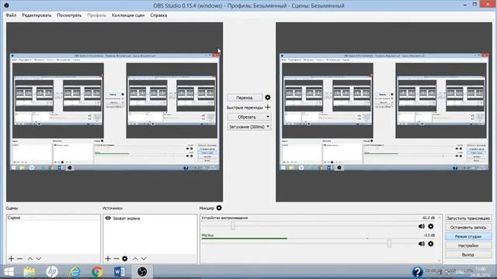Open the Посмотреть menu

[69, 15]
